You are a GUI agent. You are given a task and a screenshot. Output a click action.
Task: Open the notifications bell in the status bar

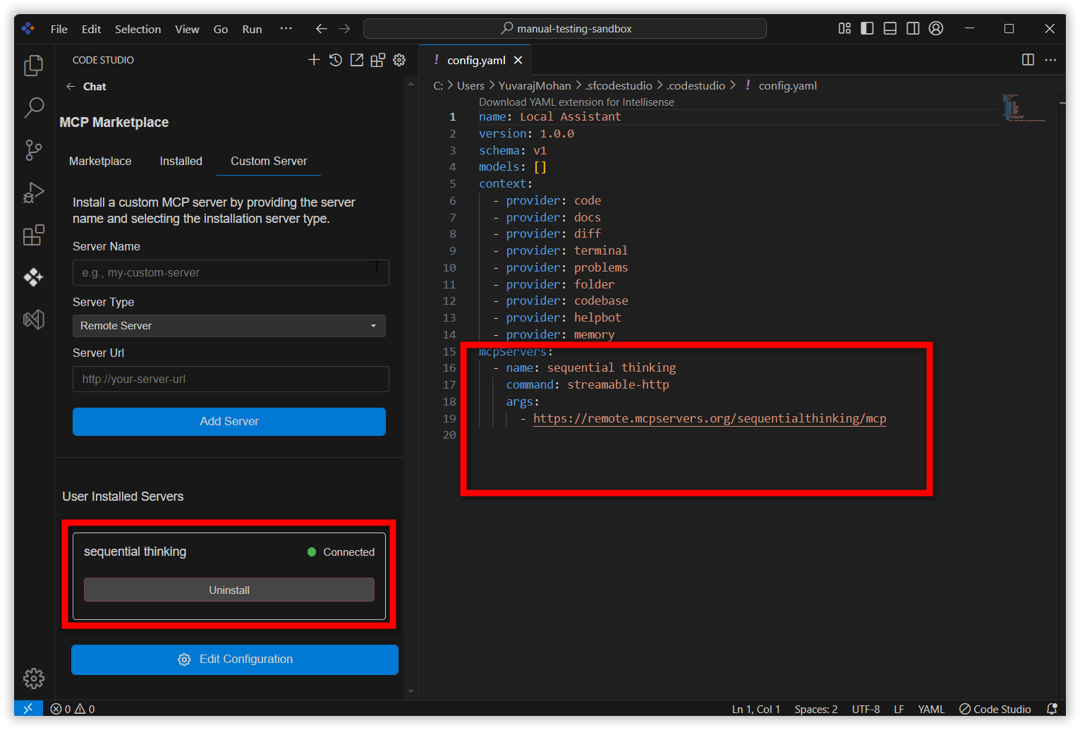(1051, 709)
